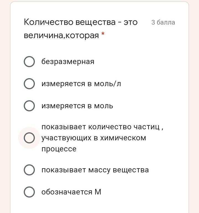The height and width of the screenshot is (213, 199).
Task: Click the "измеряется в моль" label text
Action: [77, 106]
